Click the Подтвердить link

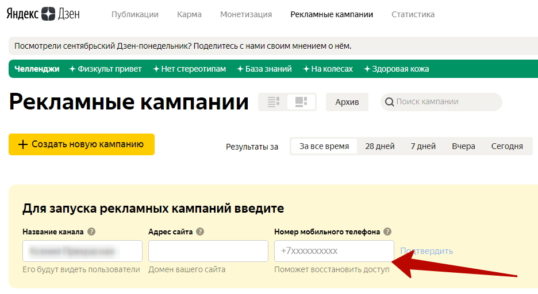coord(426,251)
